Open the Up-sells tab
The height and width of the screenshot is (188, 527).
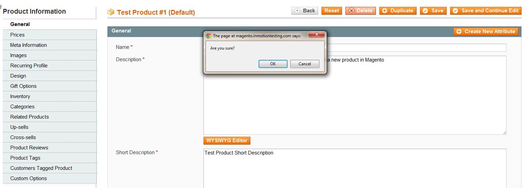[x=50, y=127]
